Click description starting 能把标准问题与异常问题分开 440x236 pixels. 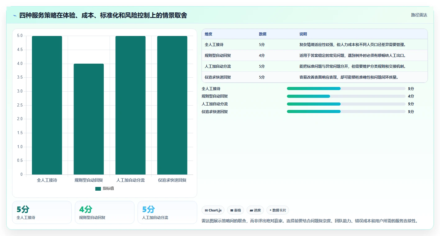click(x=352, y=66)
